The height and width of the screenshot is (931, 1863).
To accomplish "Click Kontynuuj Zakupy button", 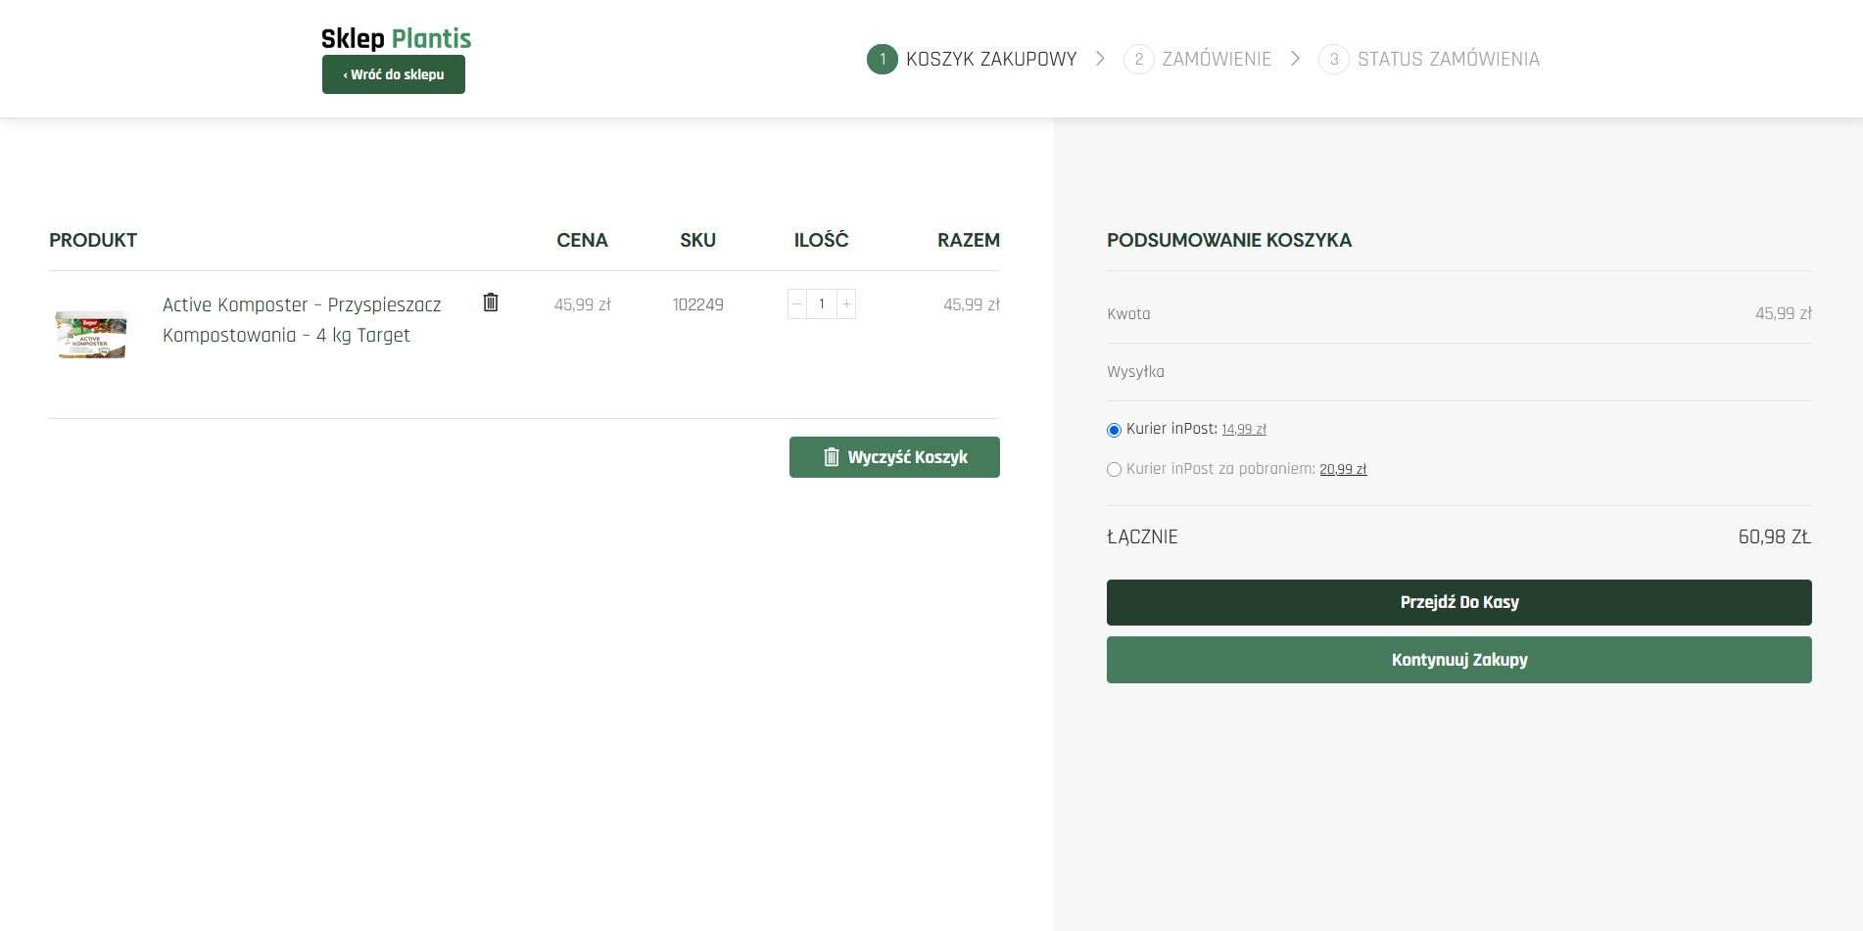I will [1458, 660].
